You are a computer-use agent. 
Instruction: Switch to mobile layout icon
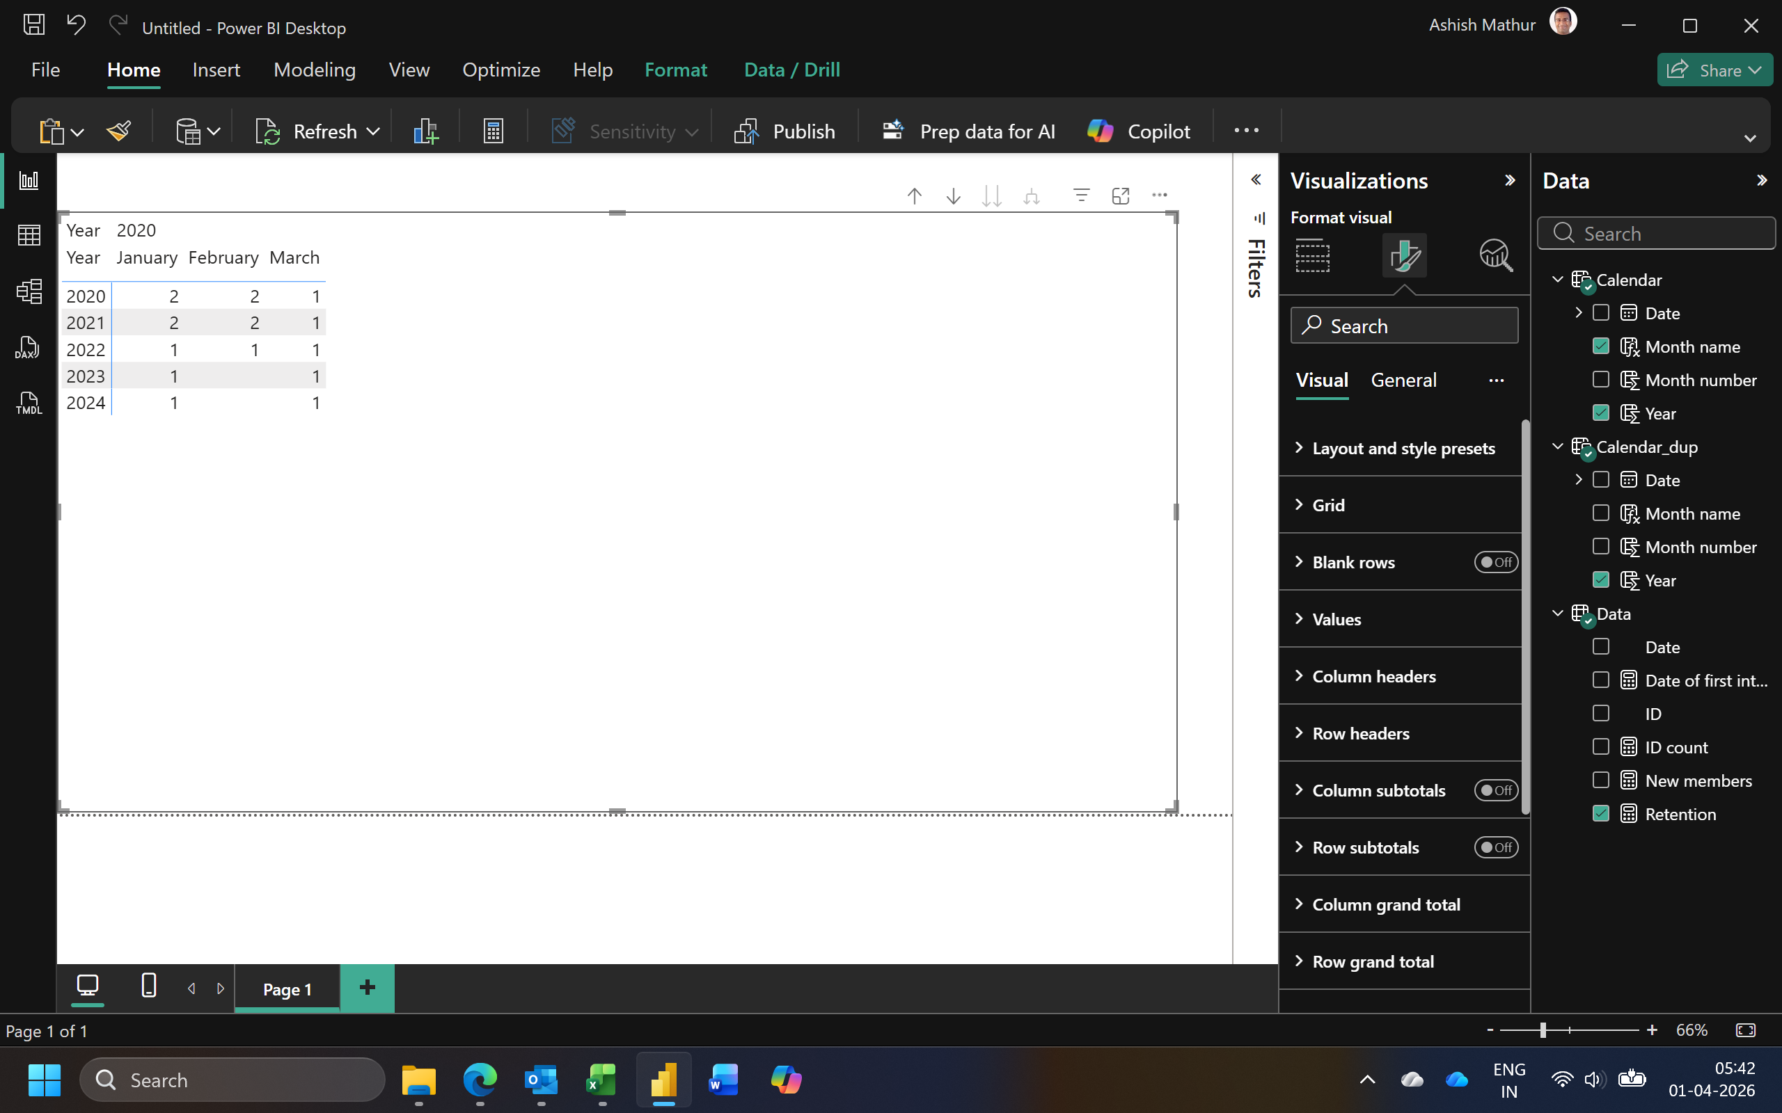coord(149,986)
